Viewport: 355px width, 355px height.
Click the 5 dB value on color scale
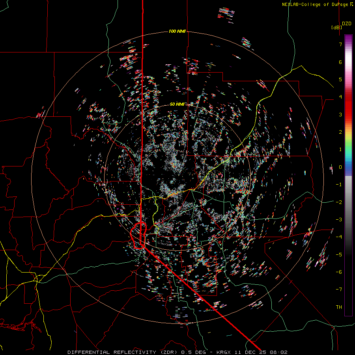pyautogui.click(x=340, y=79)
